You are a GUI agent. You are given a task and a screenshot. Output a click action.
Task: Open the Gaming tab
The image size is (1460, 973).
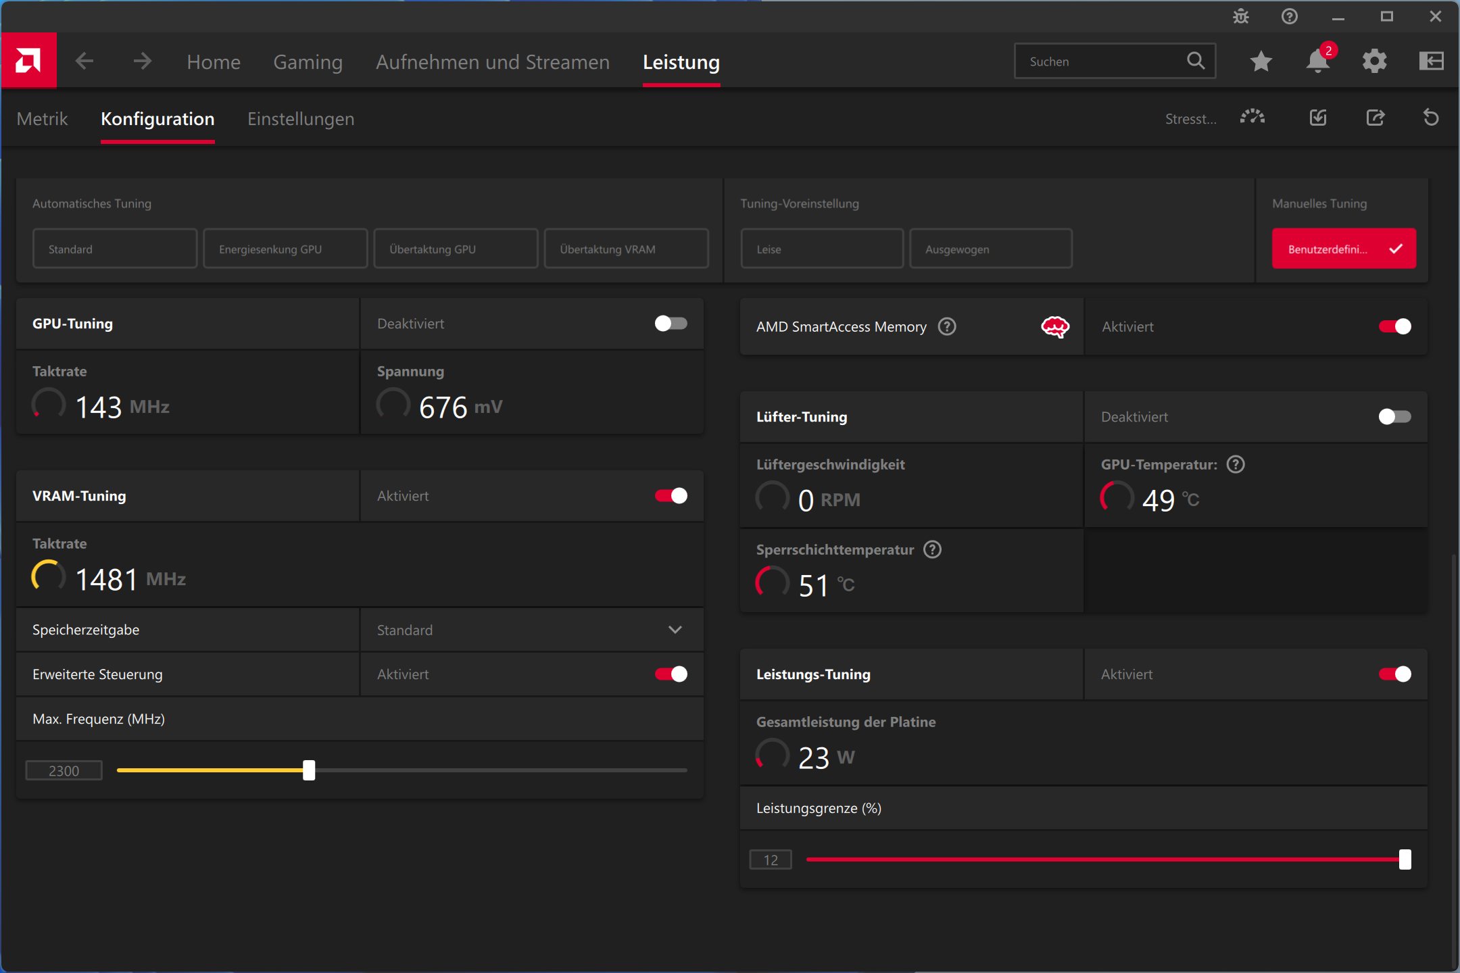(x=308, y=61)
